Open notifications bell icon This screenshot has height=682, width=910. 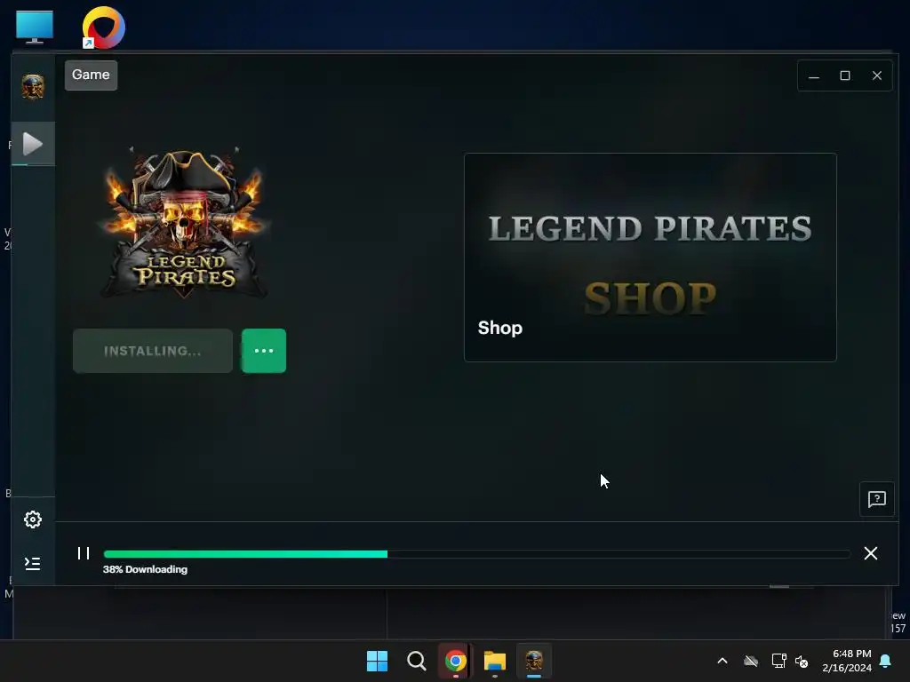point(886,661)
